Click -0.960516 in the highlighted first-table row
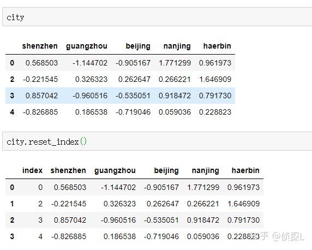Image resolution: width=312 pixels, height=250 pixels. pos(90,96)
